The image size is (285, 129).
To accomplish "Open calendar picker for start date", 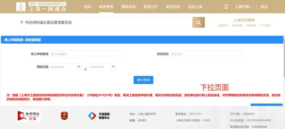I will (x=79, y=67).
